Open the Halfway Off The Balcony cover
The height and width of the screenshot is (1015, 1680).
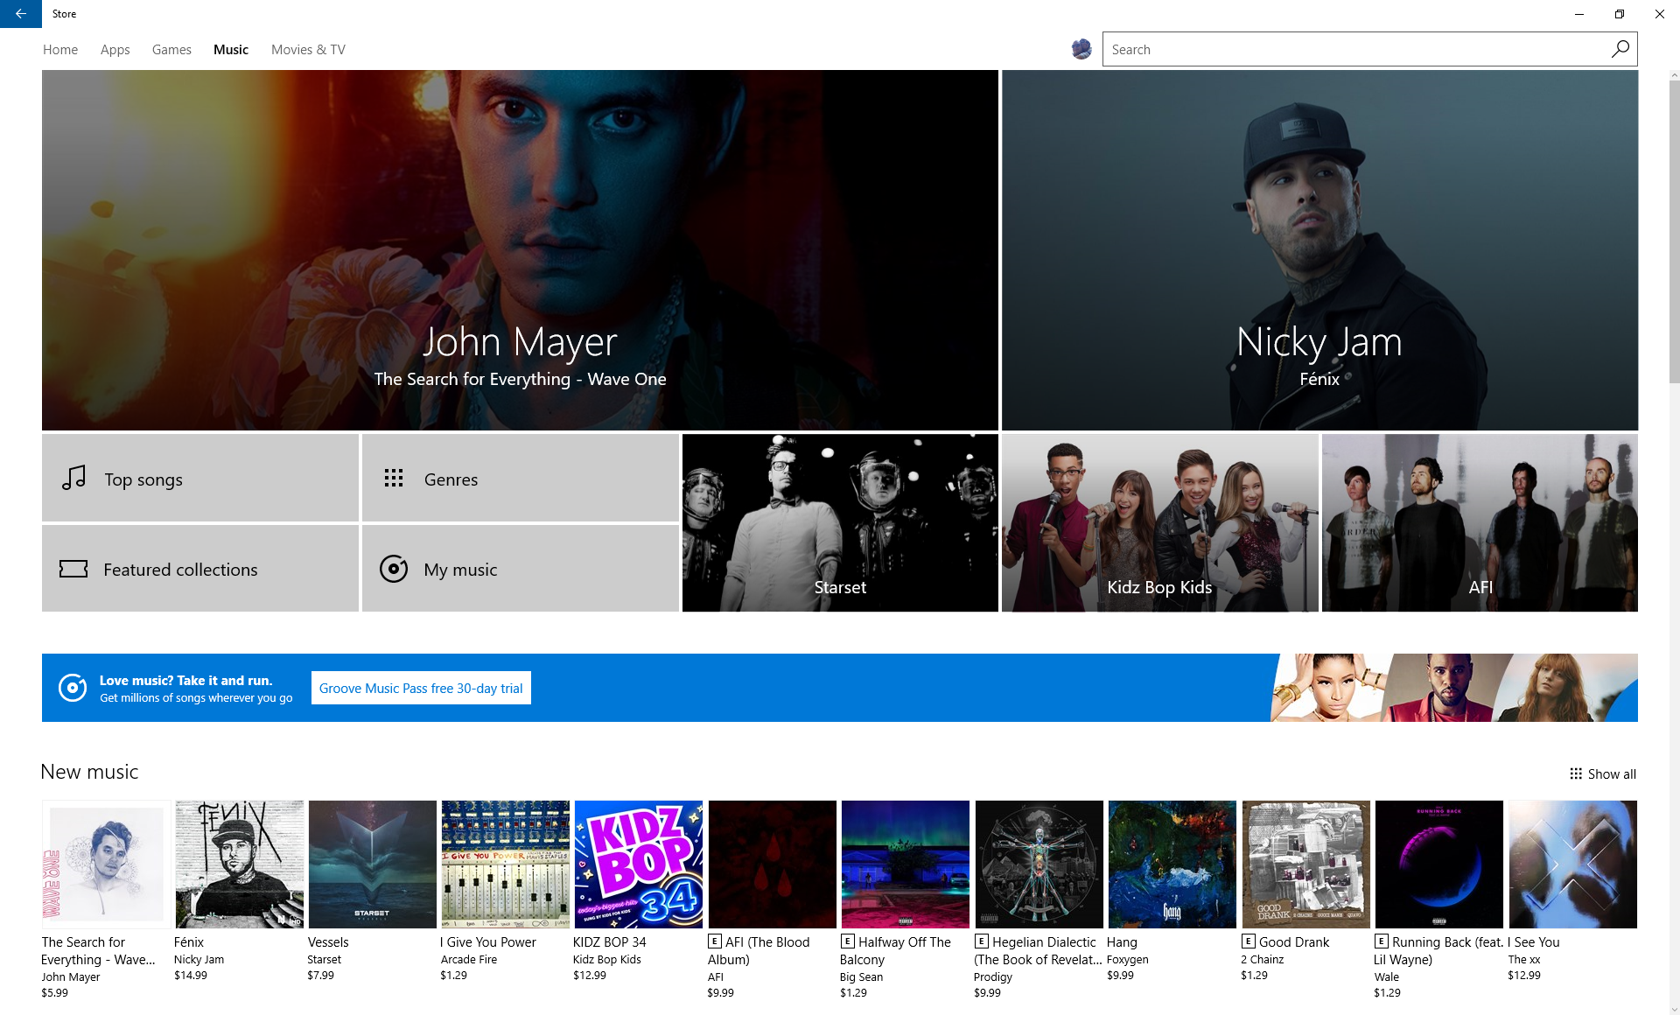[906, 864]
